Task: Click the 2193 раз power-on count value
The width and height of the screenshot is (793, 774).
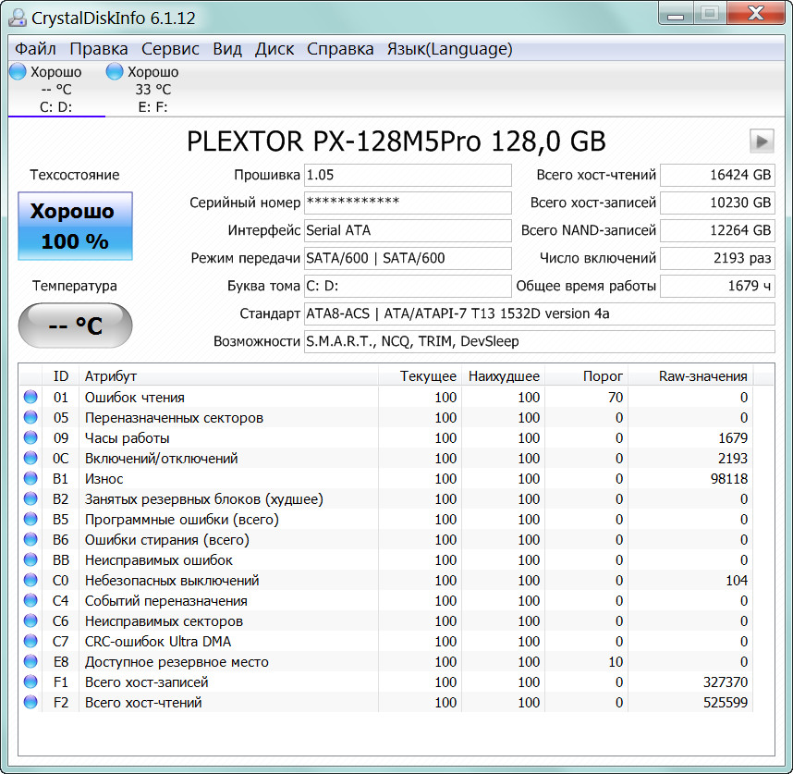Action: (x=717, y=258)
